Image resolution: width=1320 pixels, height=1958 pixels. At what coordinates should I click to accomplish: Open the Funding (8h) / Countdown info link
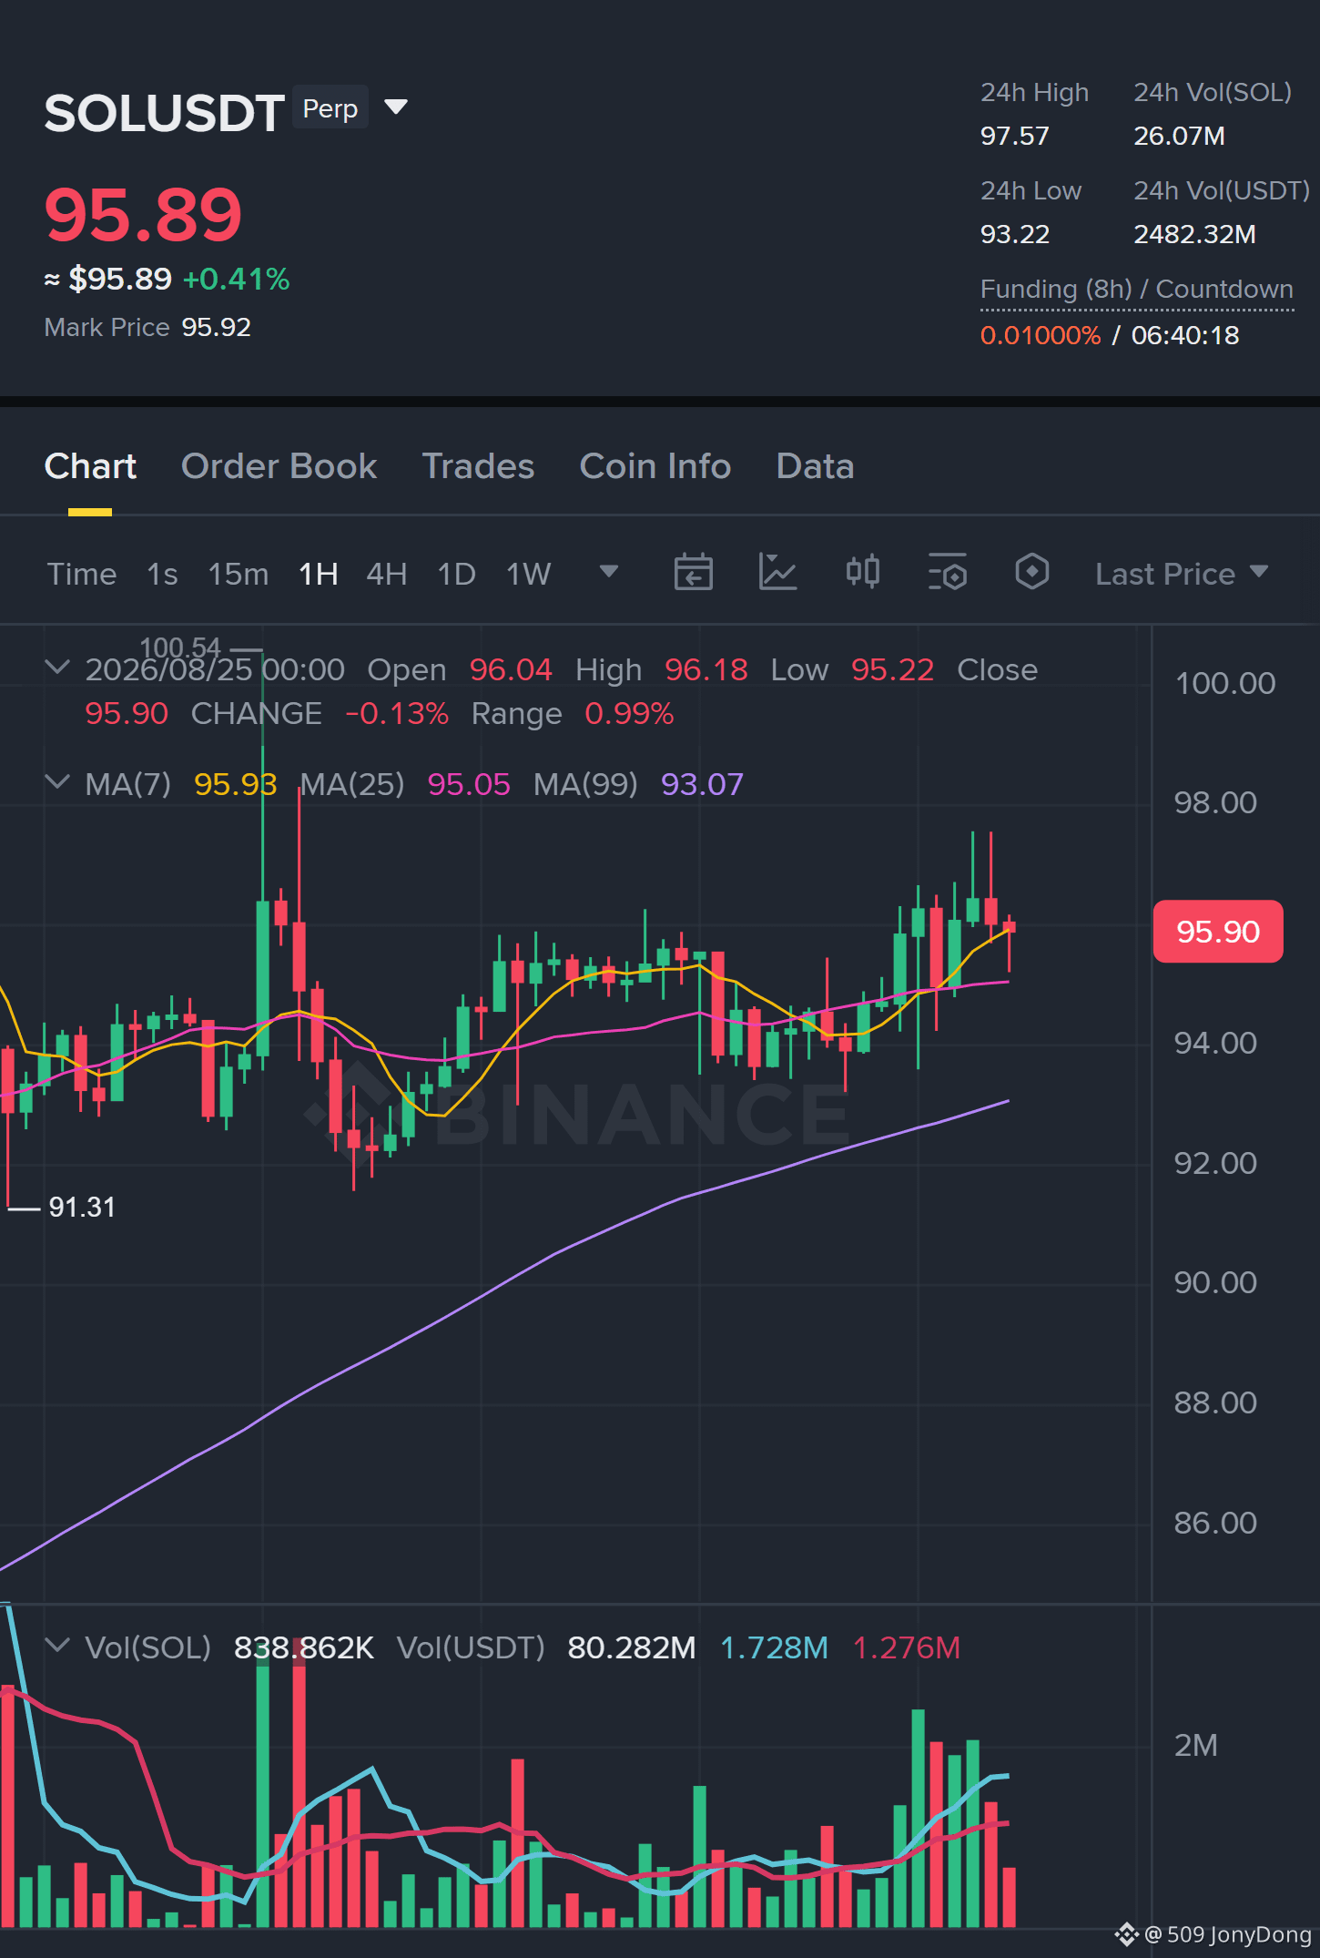[1137, 289]
